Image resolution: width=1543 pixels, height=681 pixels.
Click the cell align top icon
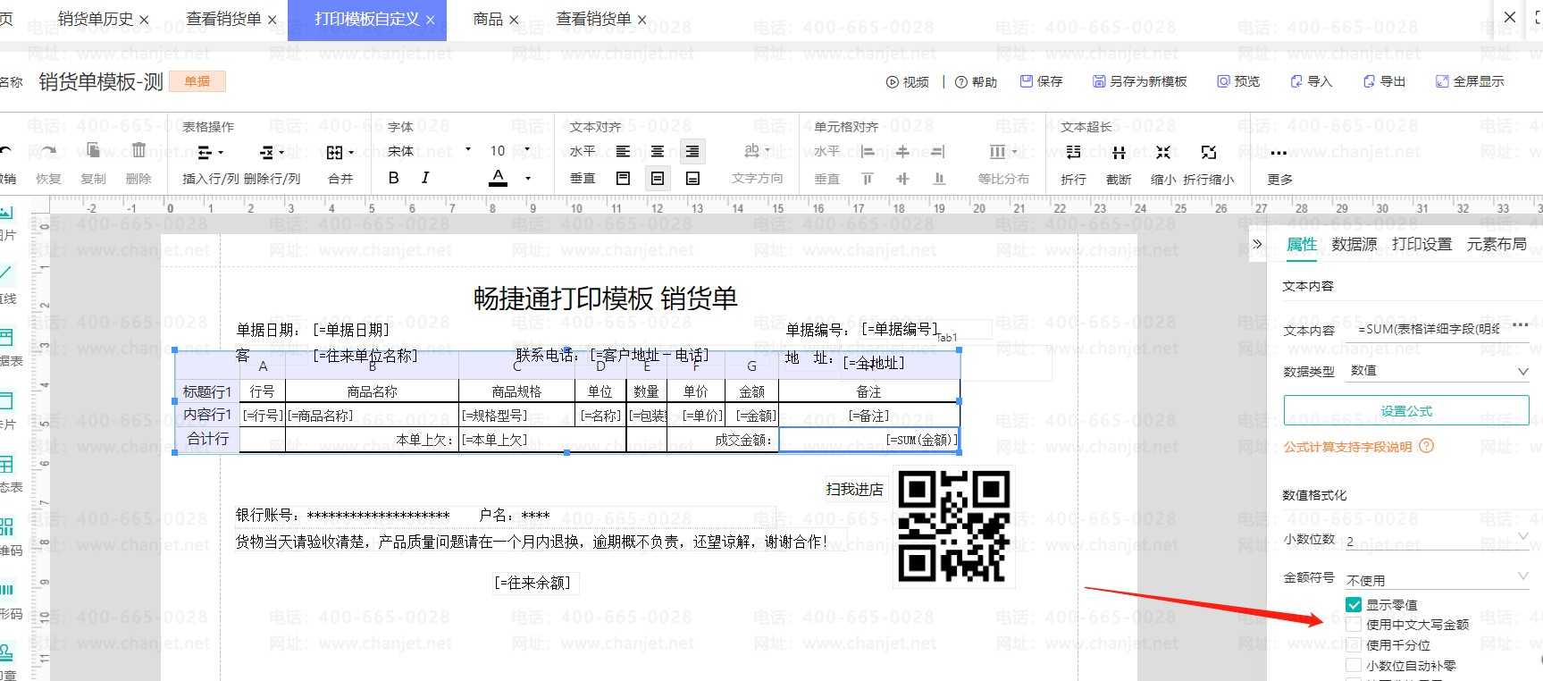pyautogui.click(x=868, y=179)
